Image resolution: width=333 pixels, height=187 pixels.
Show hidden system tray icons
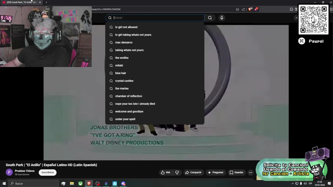click(x=292, y=184)
